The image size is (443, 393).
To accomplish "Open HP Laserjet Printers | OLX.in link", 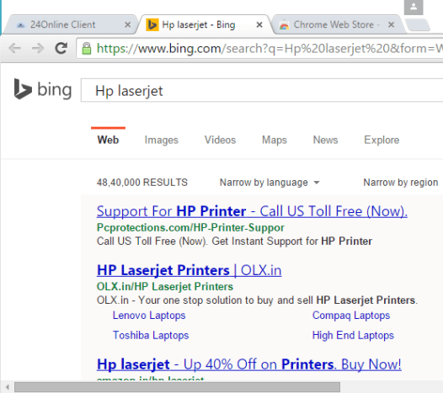I will (x=189, y=270).
